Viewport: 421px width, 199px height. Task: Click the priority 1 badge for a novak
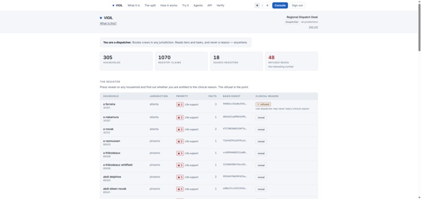click(x=180, y=130)
